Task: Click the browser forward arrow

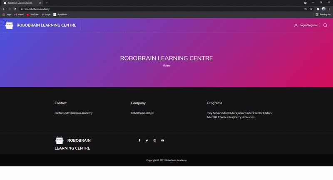Action: pyautogui.click(x=9, y=9)
